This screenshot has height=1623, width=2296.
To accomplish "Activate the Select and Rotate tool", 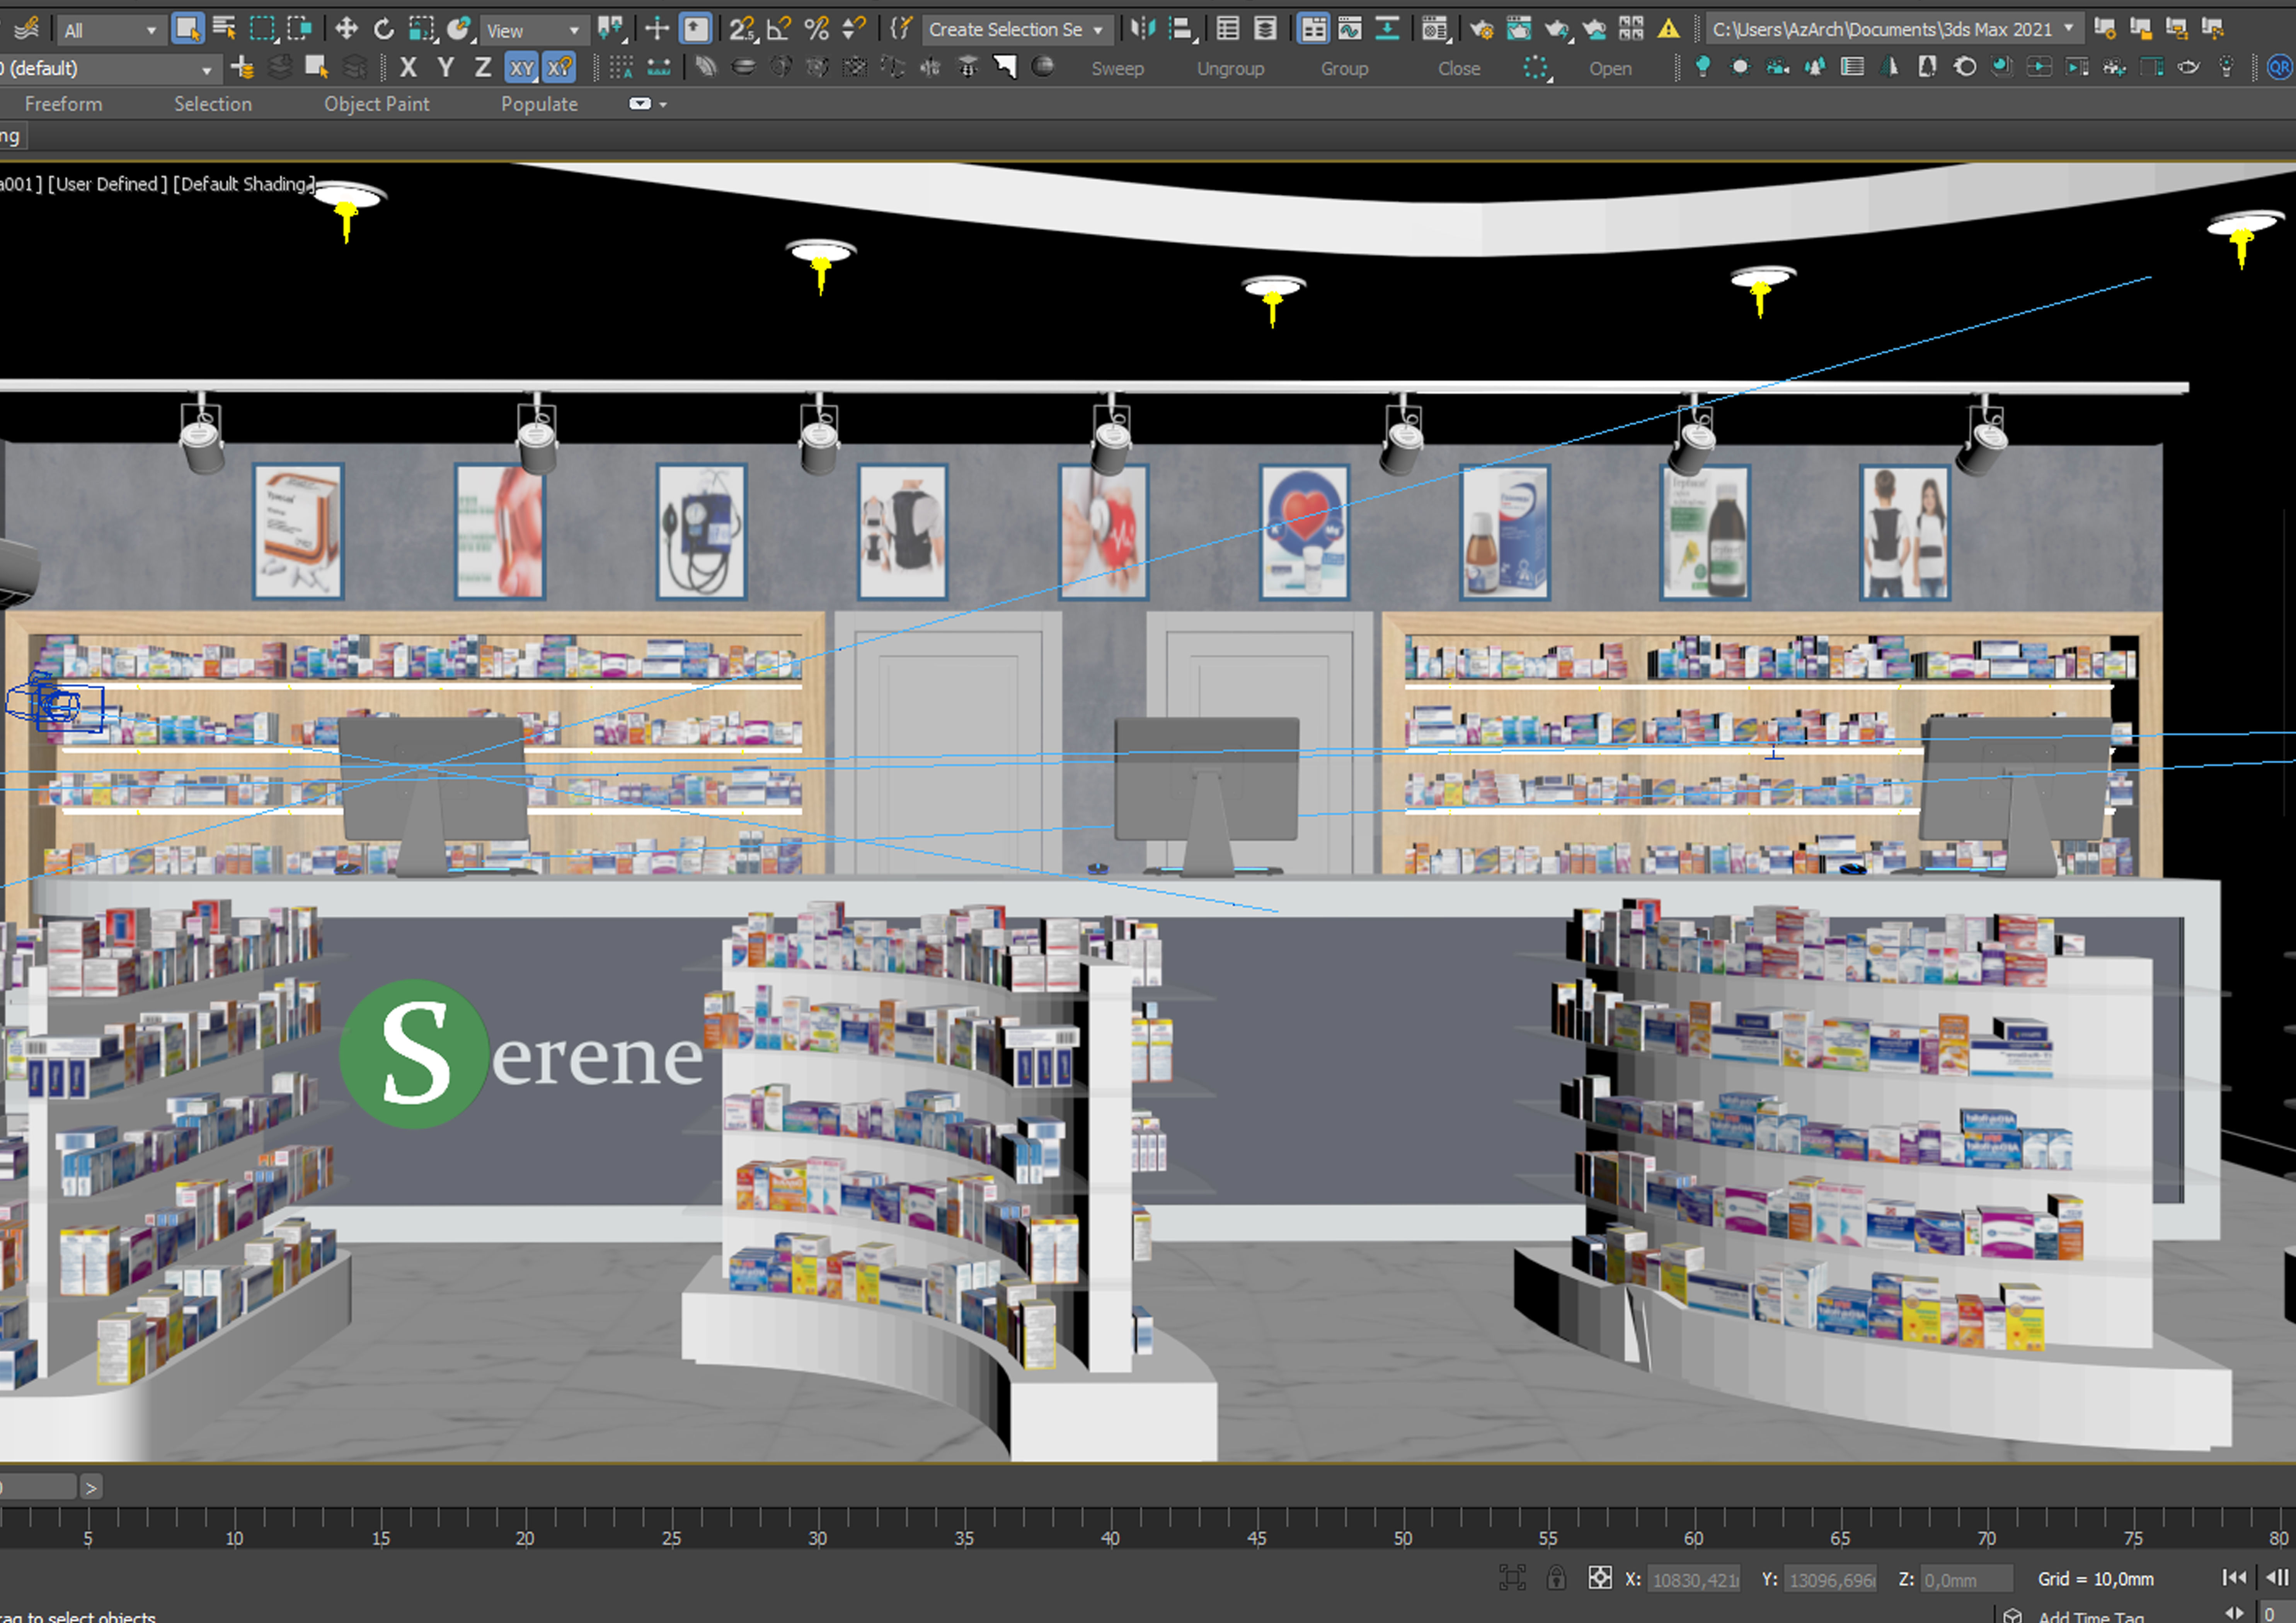I will tap(384, 29).
